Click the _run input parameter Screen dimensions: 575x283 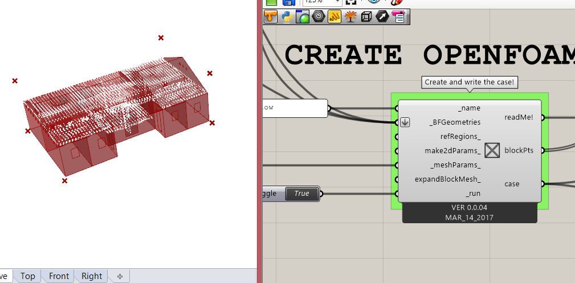pos(473,194)
